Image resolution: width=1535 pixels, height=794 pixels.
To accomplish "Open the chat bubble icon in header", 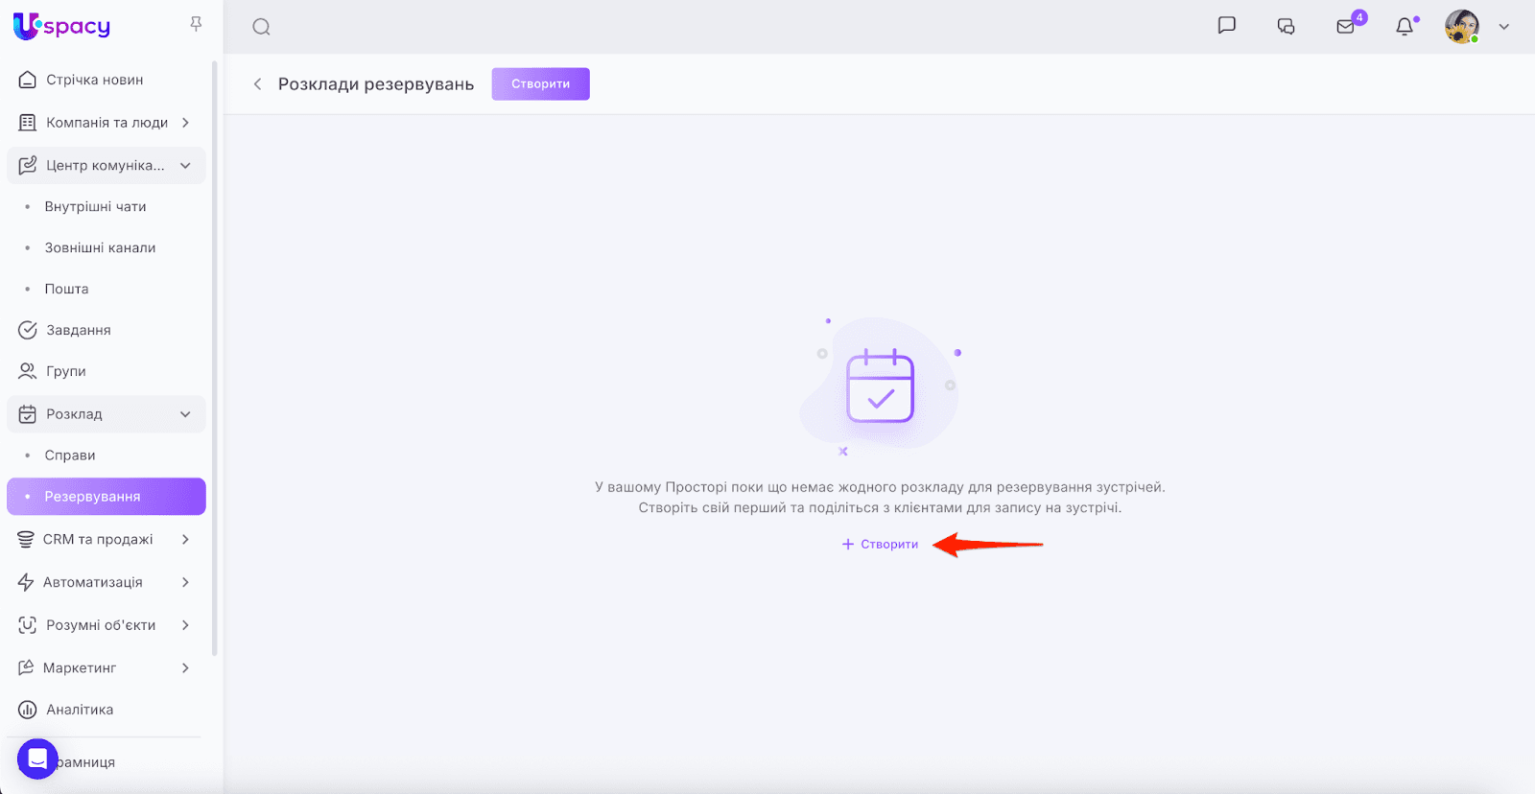I will pos(1226,26).
